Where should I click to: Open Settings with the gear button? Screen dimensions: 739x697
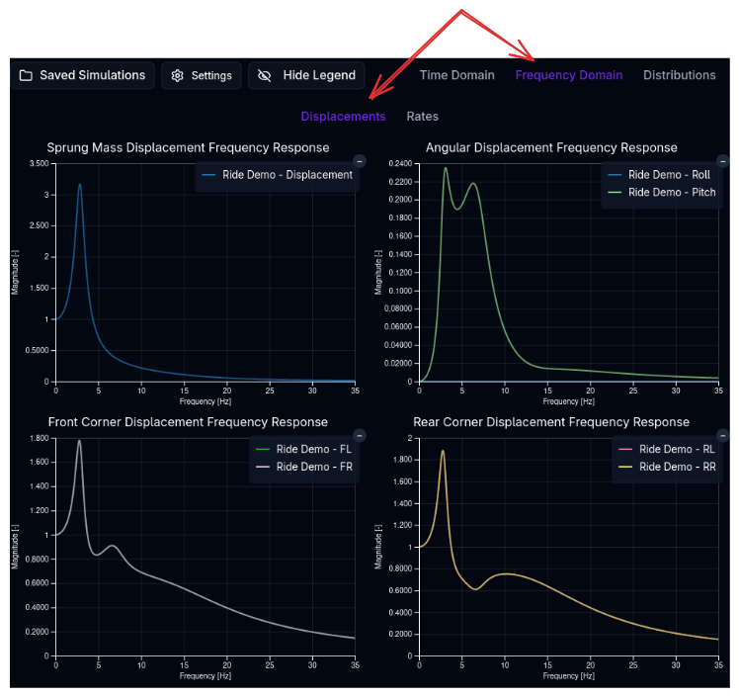(202, 75)
